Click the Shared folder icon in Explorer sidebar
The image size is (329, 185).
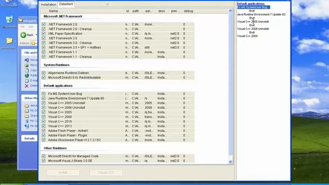(27, 116)
